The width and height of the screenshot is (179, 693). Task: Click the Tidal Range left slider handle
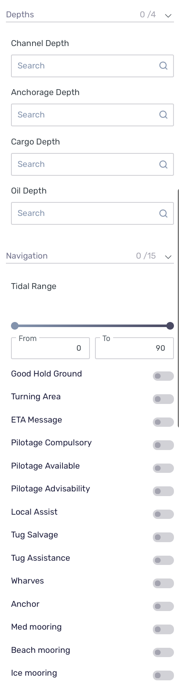[x=15, y=326]
